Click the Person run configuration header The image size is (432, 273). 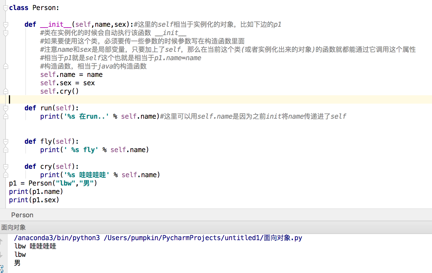tap(22, 215)
